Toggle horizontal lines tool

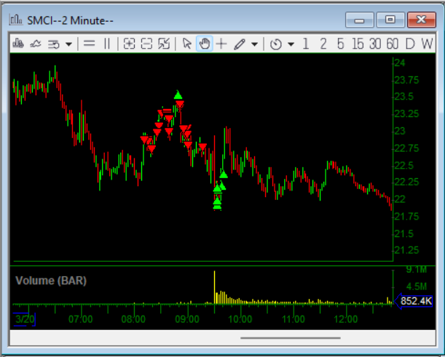[x=89, y=44]
